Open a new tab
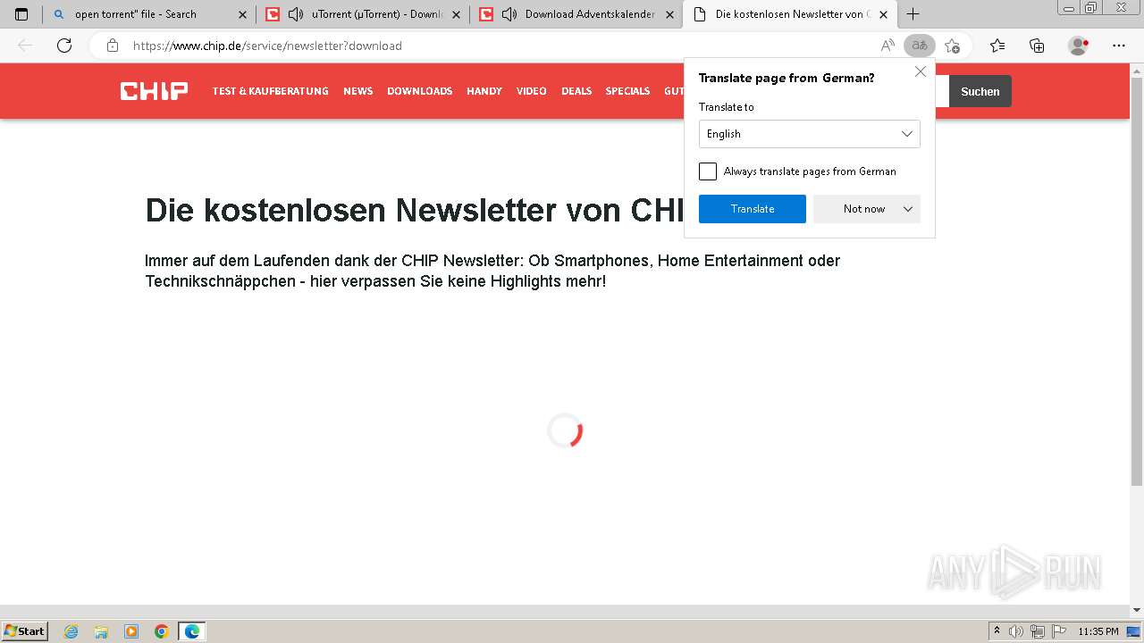 [913, 14]
